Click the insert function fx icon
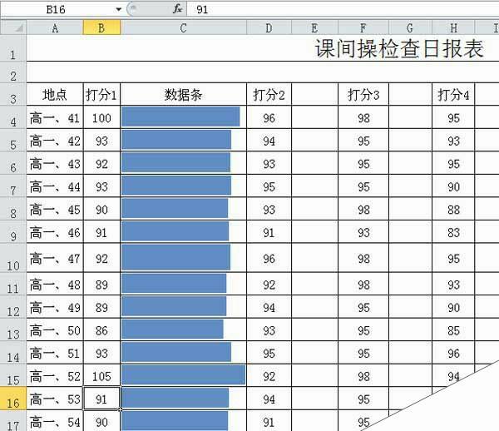The height and width of the screenshot is (431, 499). point(178,9)
